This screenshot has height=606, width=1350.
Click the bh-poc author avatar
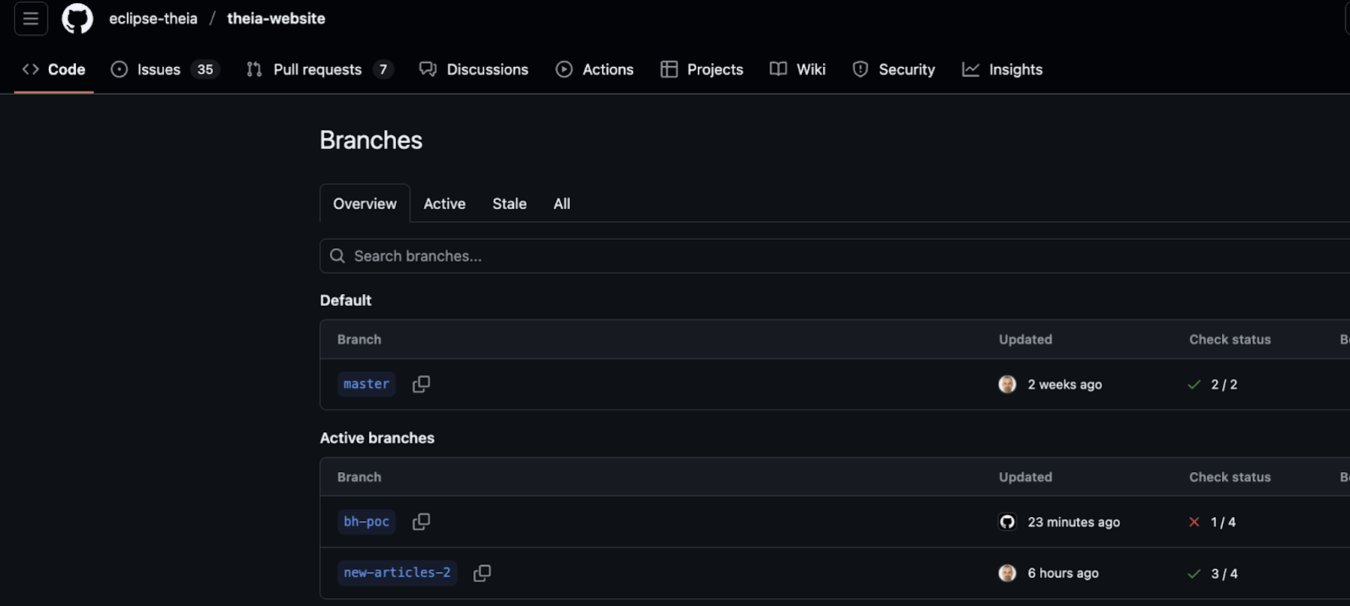[1007, 522]
